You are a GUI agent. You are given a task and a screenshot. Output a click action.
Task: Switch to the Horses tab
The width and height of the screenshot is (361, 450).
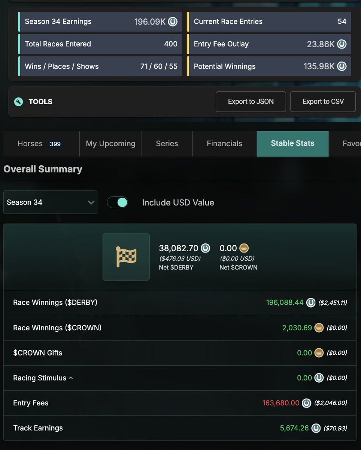point(41,144)
